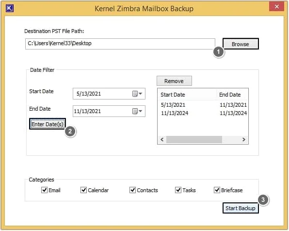The width and height of the screenshot is (289, 231).
Task: Click the Kernel app icon in title bar
Action: click(10, 8)
